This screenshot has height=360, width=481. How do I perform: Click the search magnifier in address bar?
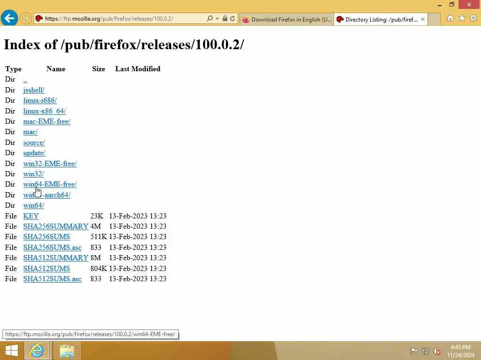210,19
